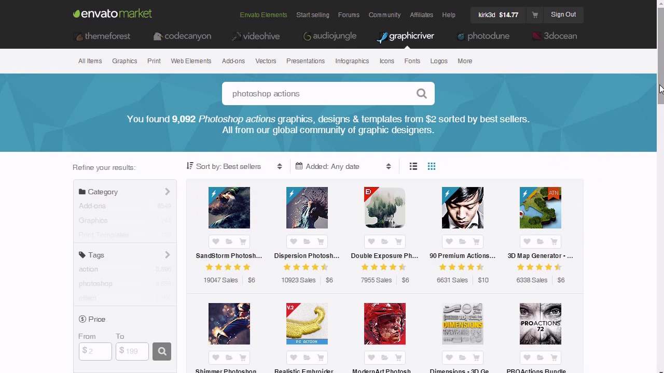Go to the AudioJungle marketplace tab
This screenshot has width=664, height=373.
click(x=330, y=36)
